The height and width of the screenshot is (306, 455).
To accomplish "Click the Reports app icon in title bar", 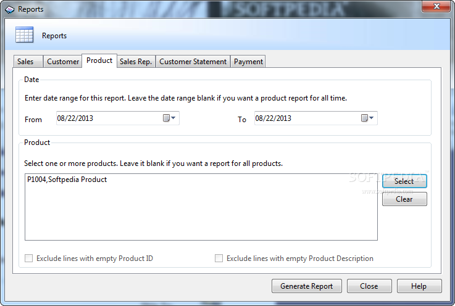I will pyautogui.click(x=10, y=10).
